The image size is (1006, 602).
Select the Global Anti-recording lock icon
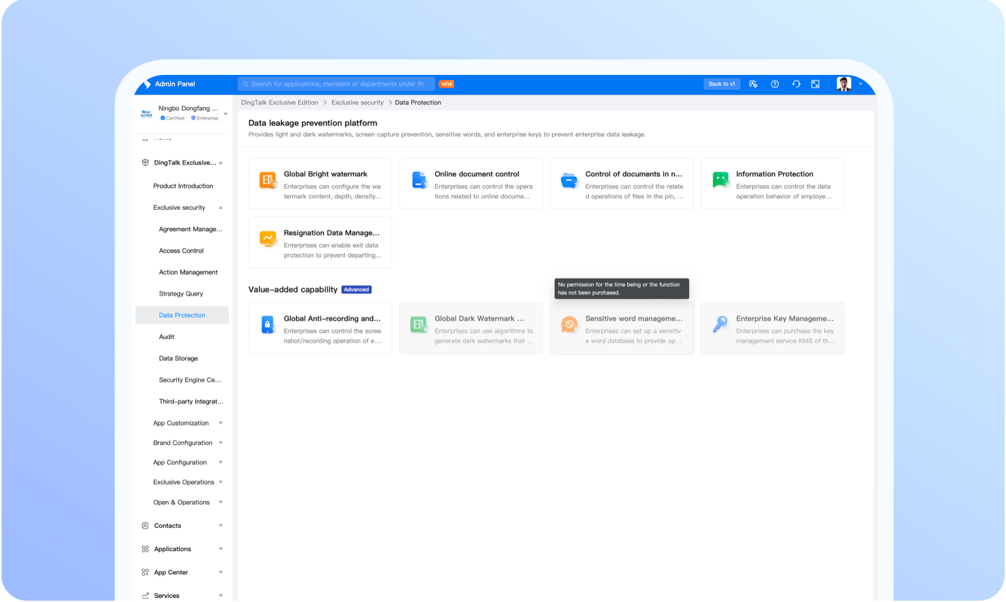(x=267, y=325)
